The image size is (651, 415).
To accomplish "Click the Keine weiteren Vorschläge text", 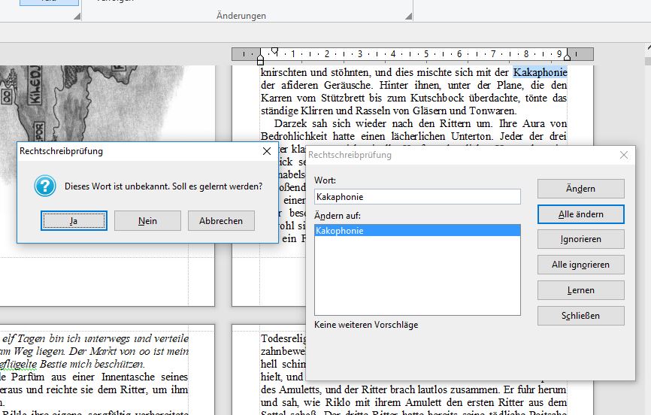I will [366, 325].
